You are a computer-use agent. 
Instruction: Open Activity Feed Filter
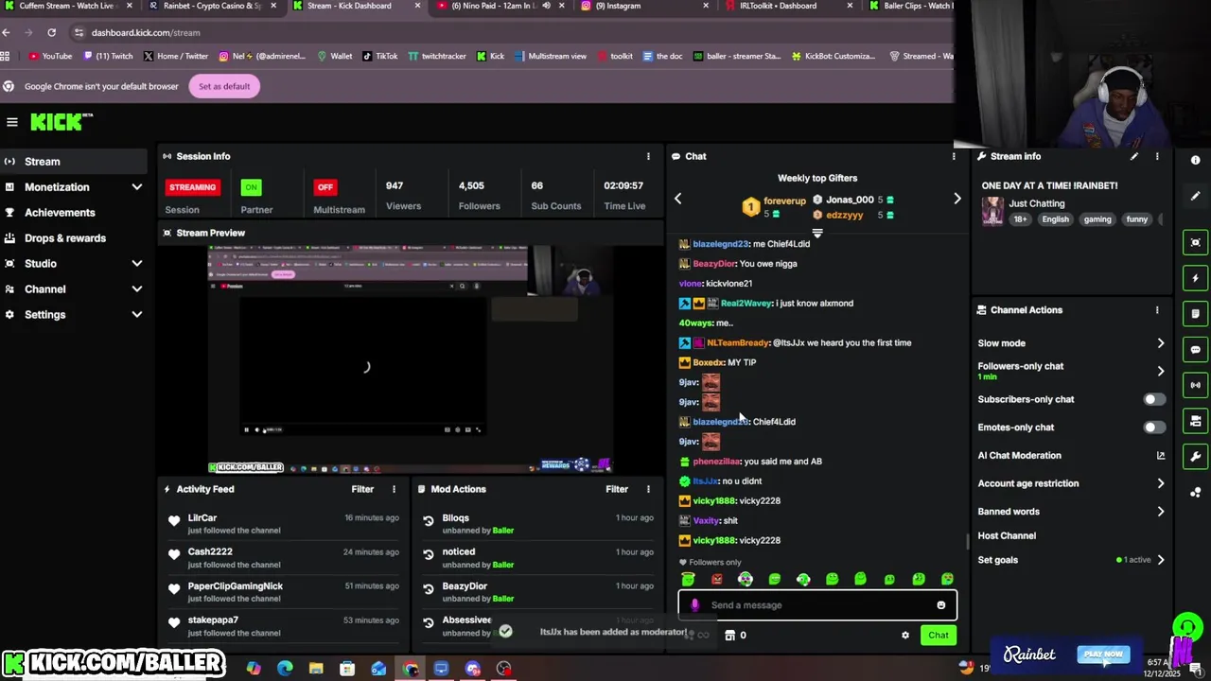(x=362, y=489)
